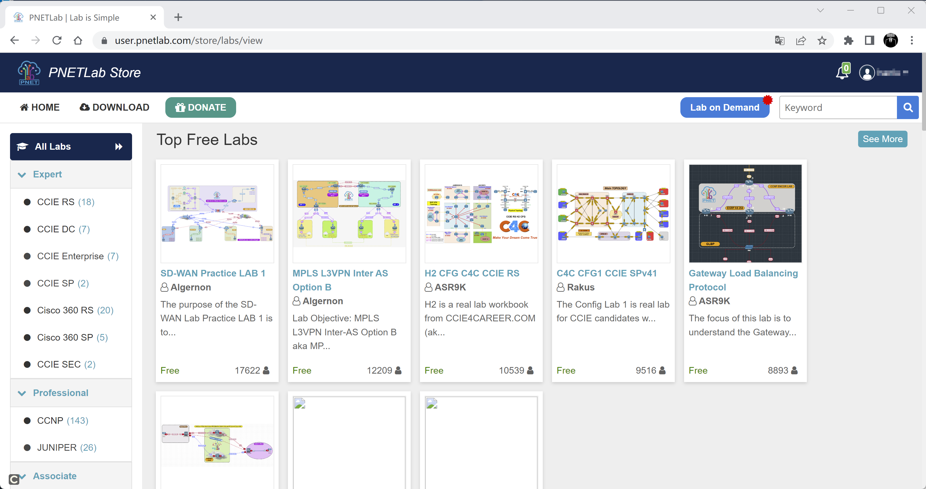Click the Lab on Demand button
Screen dimensions: 926x489
click(x=724, y=107)
